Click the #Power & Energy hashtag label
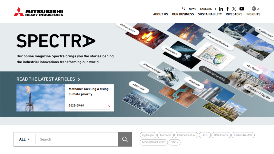The width and height of the screenshot is (274, 154). (152, 68)
